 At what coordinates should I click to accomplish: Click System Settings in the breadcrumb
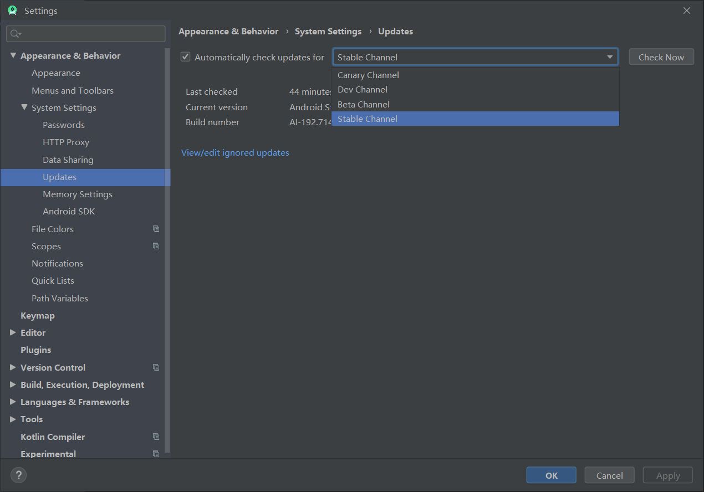[328, 32]
